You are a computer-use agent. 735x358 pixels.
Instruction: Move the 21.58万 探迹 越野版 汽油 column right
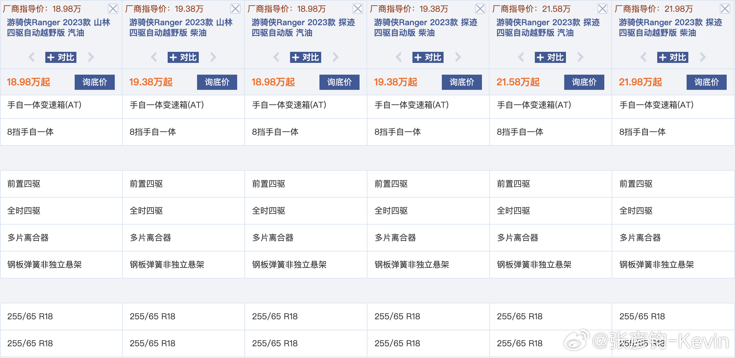[x=580, y=57]
